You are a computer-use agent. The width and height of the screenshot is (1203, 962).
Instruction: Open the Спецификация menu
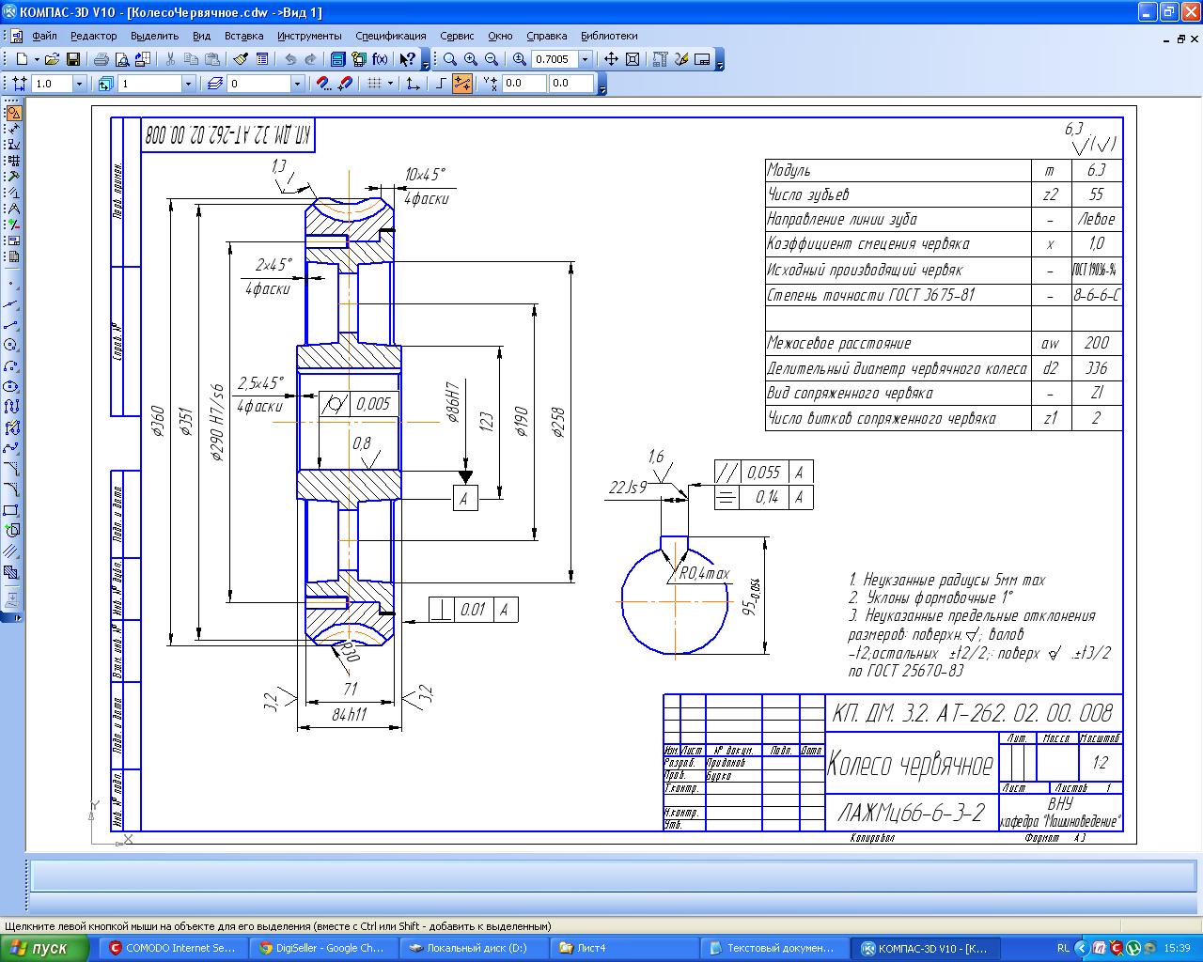(390, 36)
